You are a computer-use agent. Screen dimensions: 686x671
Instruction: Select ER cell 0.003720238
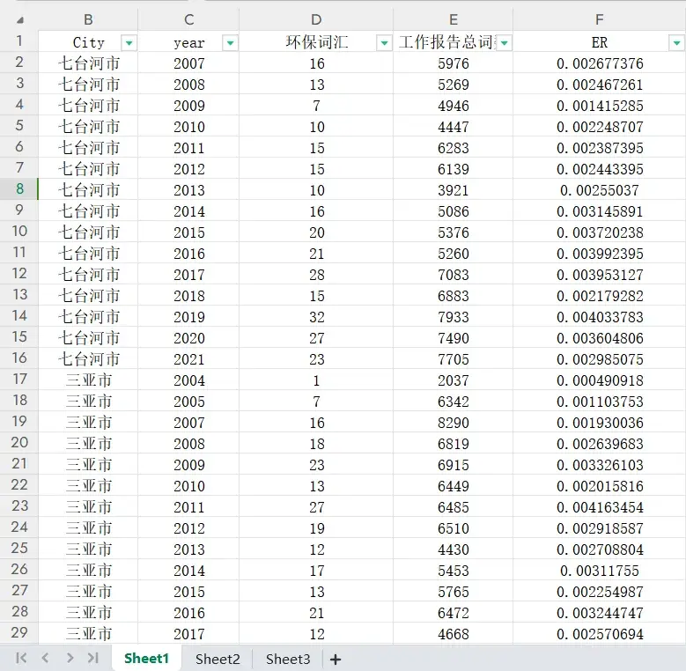600,232
